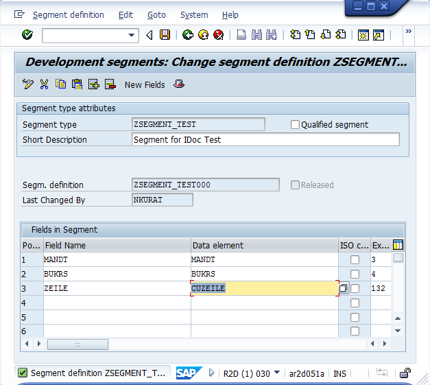Click the Last Changed By field NKURAT
430x385 pixels.
(x=163, y=200)
